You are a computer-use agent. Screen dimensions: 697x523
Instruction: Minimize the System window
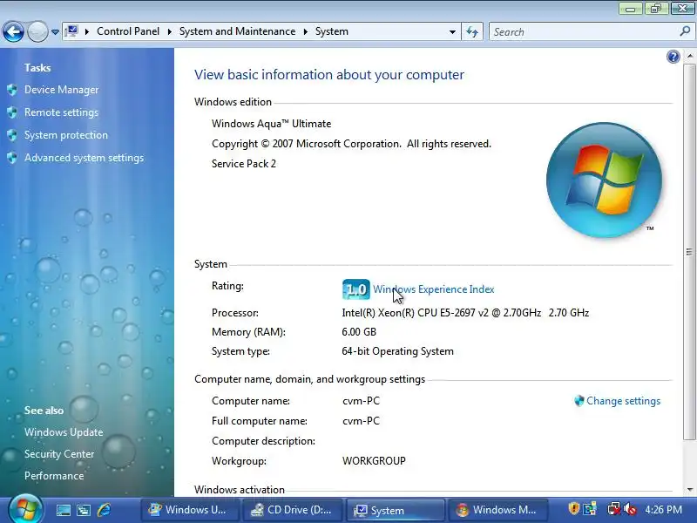630,8
